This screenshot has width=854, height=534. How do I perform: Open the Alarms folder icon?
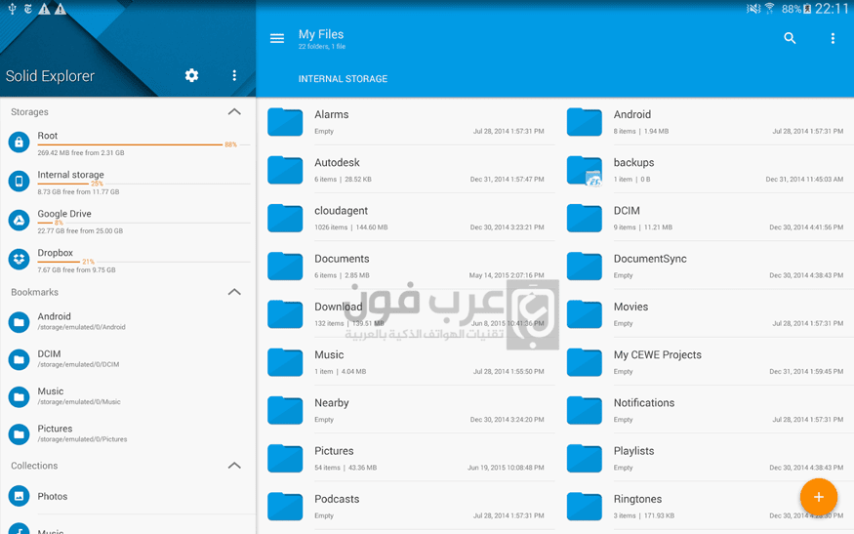click(285, 121)
